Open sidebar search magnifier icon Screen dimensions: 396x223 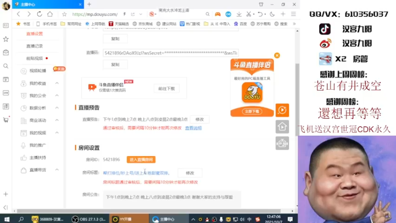pos(5,66)
